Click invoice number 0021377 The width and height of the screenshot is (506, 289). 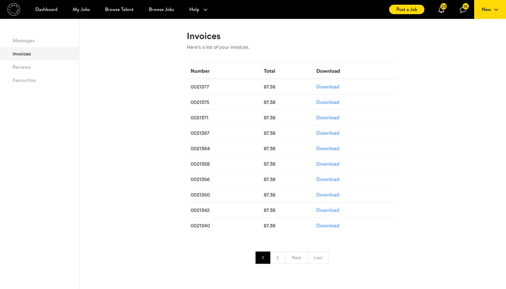coord(200,87)
